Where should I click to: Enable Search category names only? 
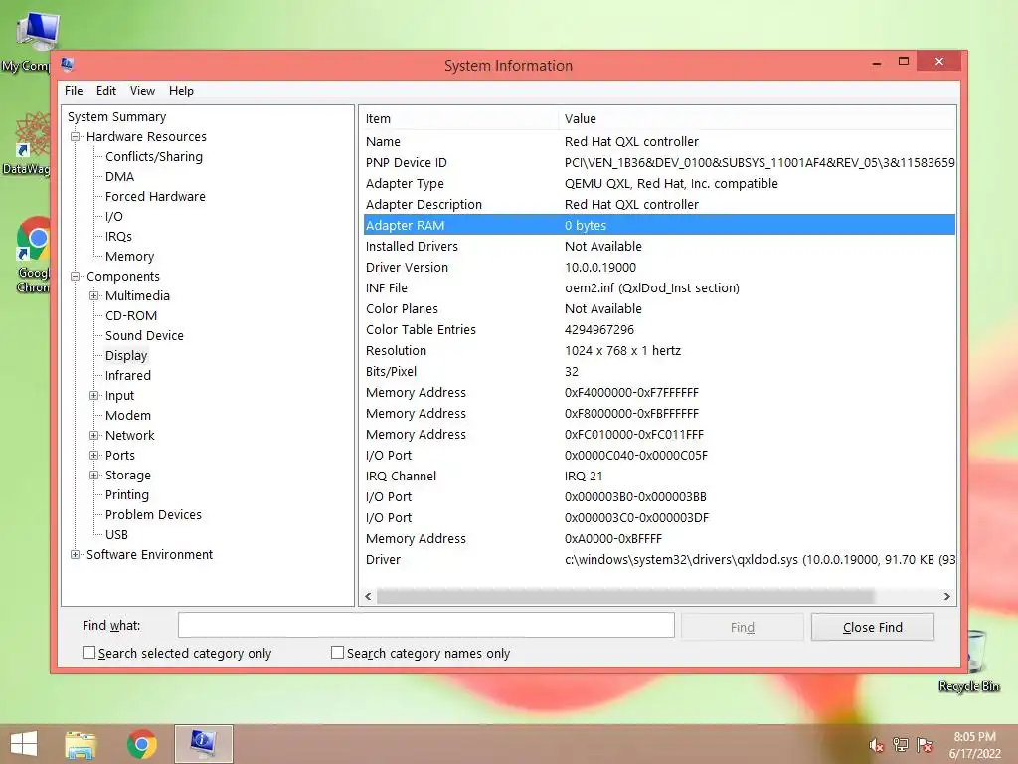pos(337,653)
